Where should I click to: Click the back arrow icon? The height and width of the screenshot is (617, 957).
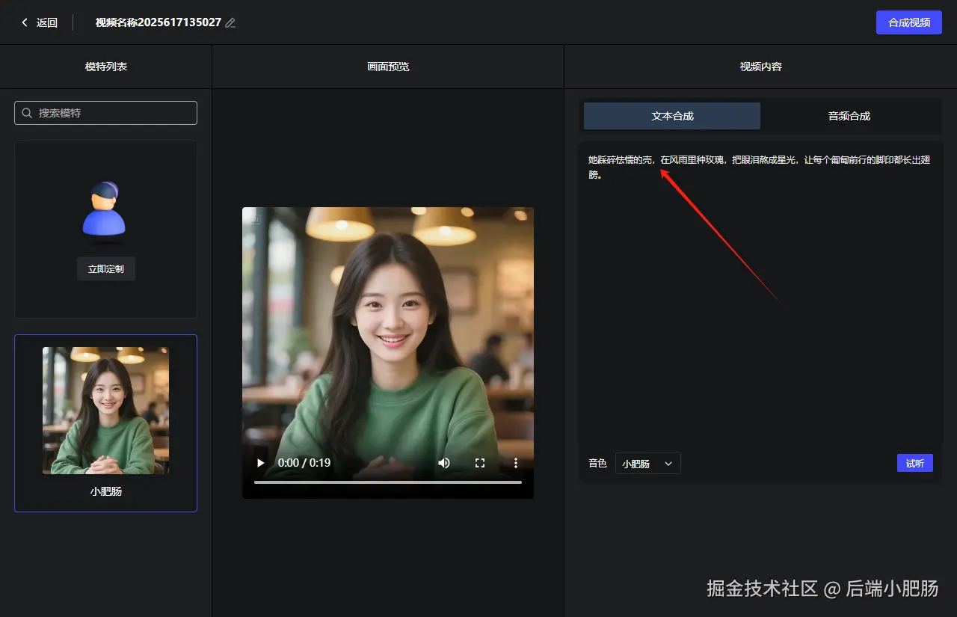pyautogui.click(x=25, y=22)
